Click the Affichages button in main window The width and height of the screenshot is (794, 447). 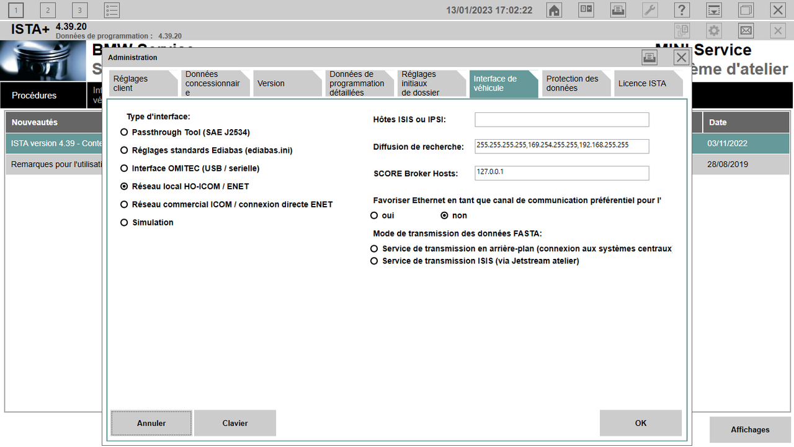(x=750, y=430)
